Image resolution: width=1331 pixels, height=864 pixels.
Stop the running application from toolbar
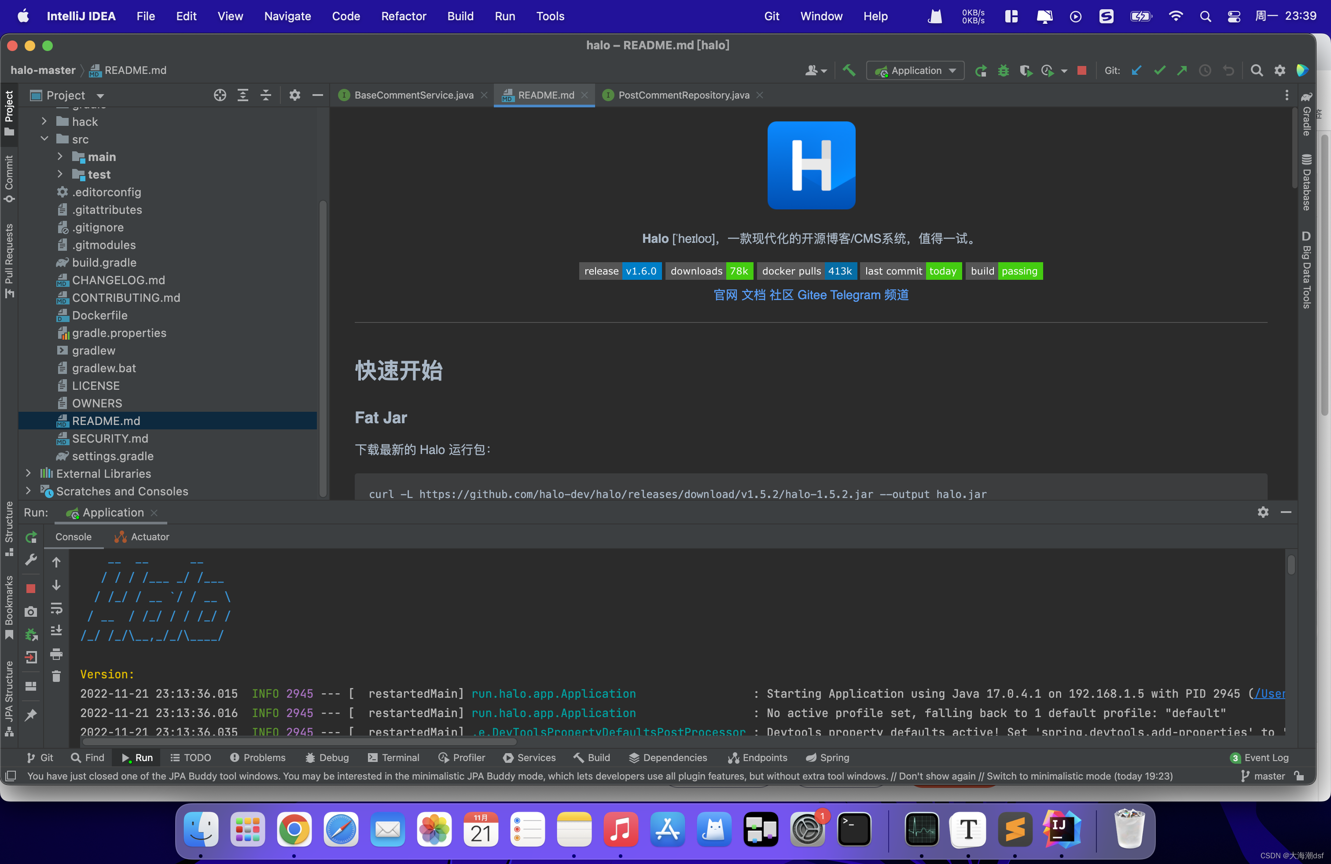pos(1081,70)
